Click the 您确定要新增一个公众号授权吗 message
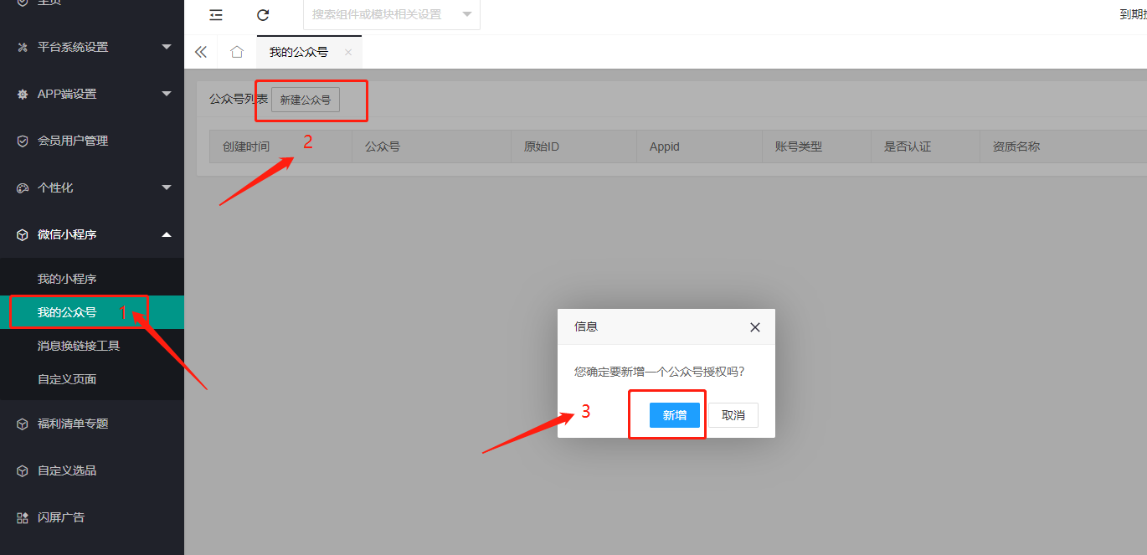The width and height of the screenshot is (1147, 555). [x=660, y=371]
